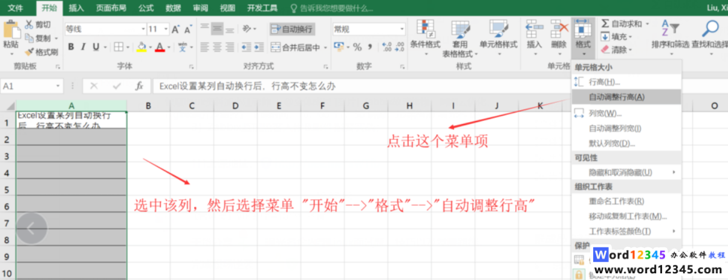Expand the Name Box dropdown arrow

pyautogui.click(x=59, y=86)
